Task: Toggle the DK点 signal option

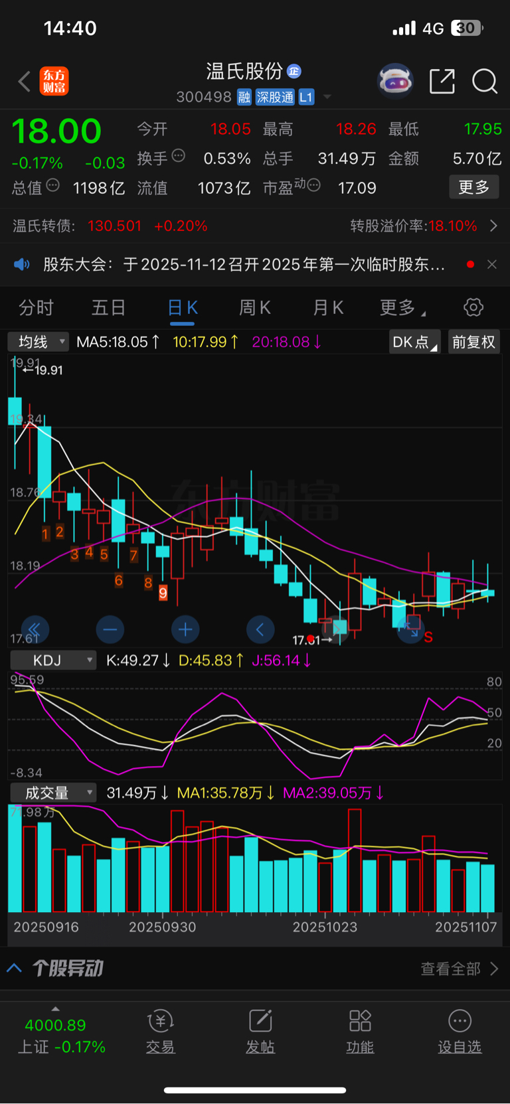Action: coord(415,342)
